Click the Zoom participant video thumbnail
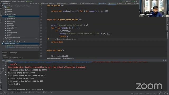Image resolution: width=169 pixels, height=95 pixels. click(154, 8)
